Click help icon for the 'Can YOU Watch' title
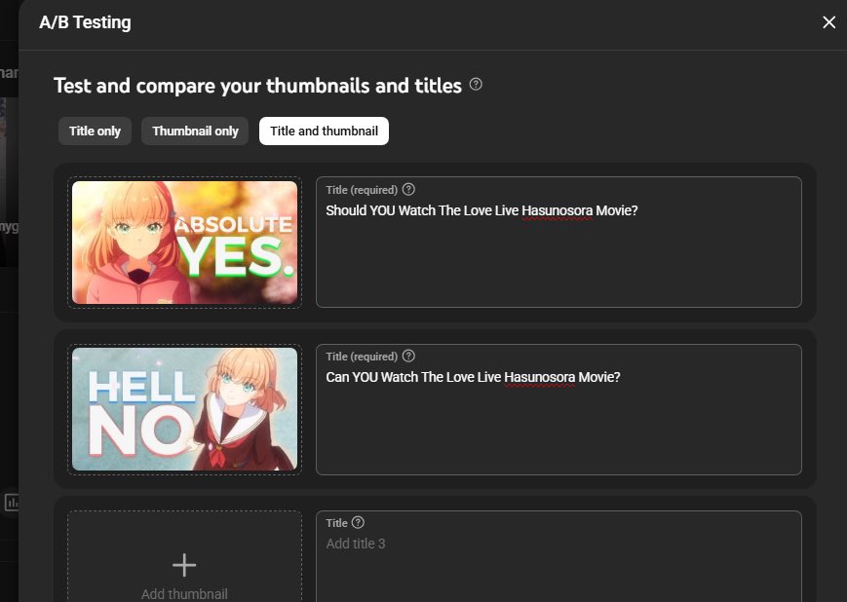 [409, 357]
